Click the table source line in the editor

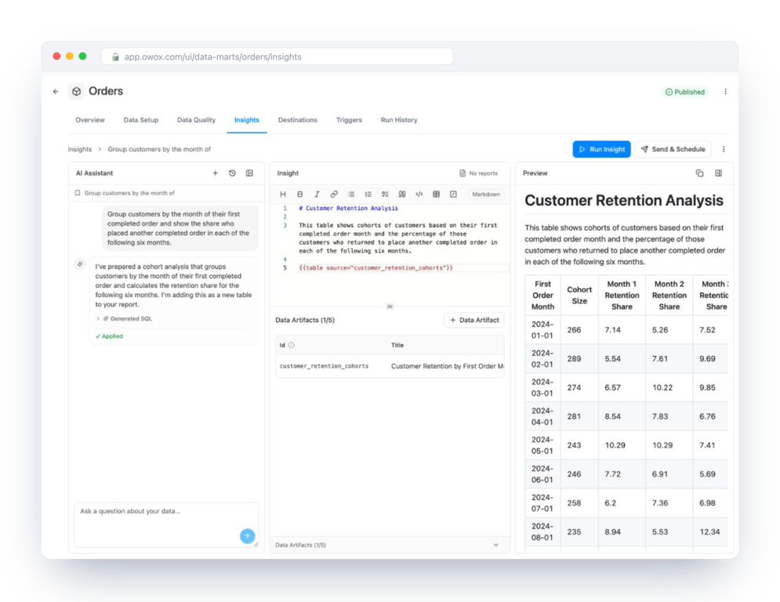coord(375,267)
